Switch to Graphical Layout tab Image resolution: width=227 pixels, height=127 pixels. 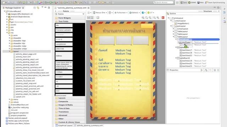click(64, 126)
